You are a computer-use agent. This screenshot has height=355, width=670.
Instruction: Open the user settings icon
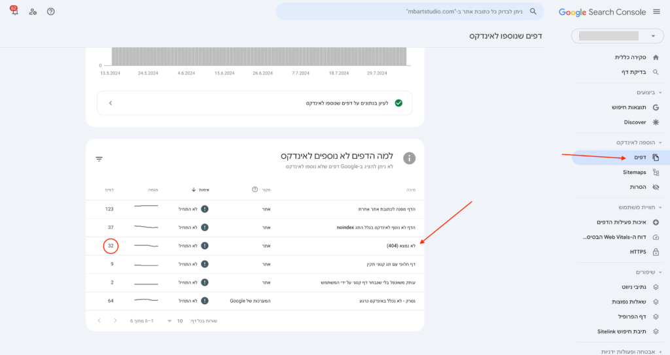coord(33,12)
